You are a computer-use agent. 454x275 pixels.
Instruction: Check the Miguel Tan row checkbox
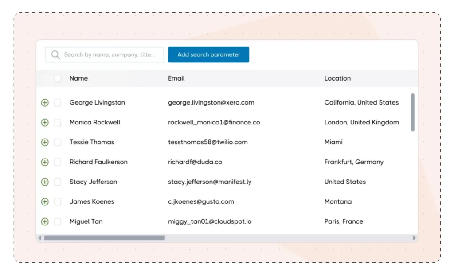[58, 221]
